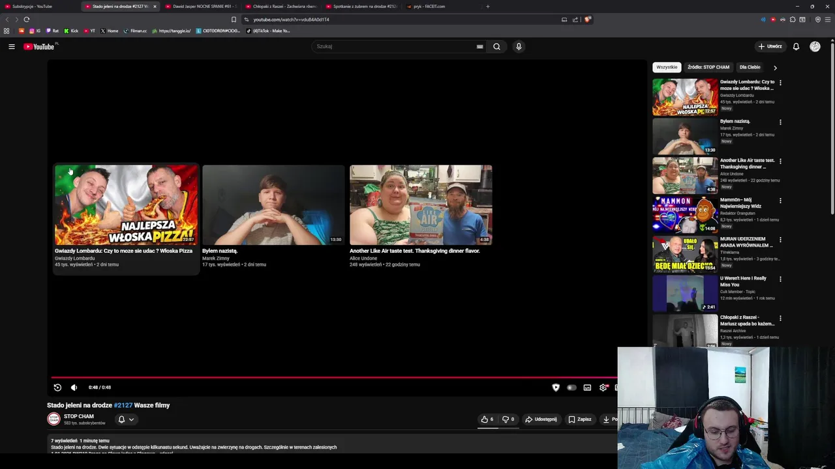Image resolution: width=835 pixels, height=469 pixels.
Task: Open options for U Weren't Here sidebar video
Action: [780, 279]
